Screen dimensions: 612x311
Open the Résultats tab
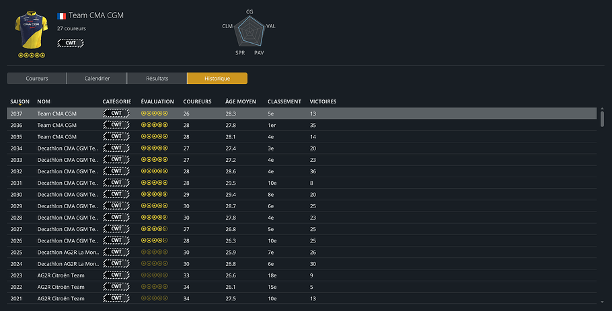157,79
